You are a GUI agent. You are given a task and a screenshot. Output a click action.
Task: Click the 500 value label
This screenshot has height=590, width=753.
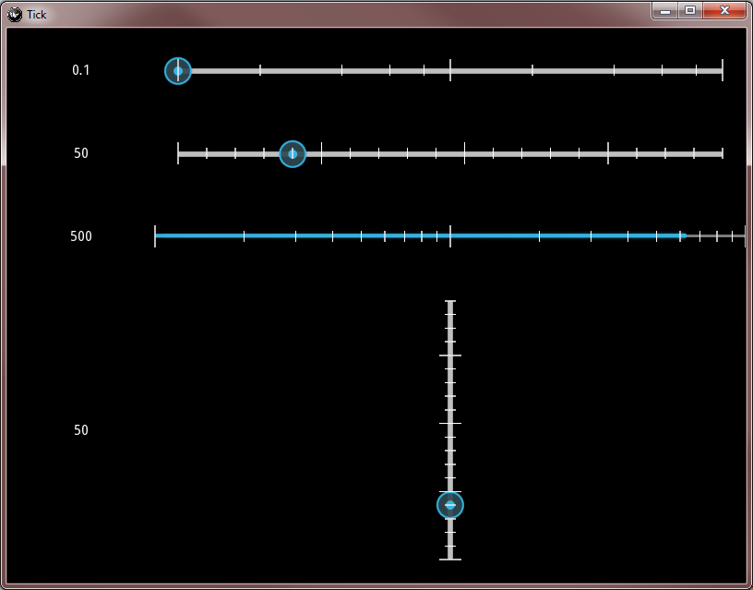click(80, 236)
